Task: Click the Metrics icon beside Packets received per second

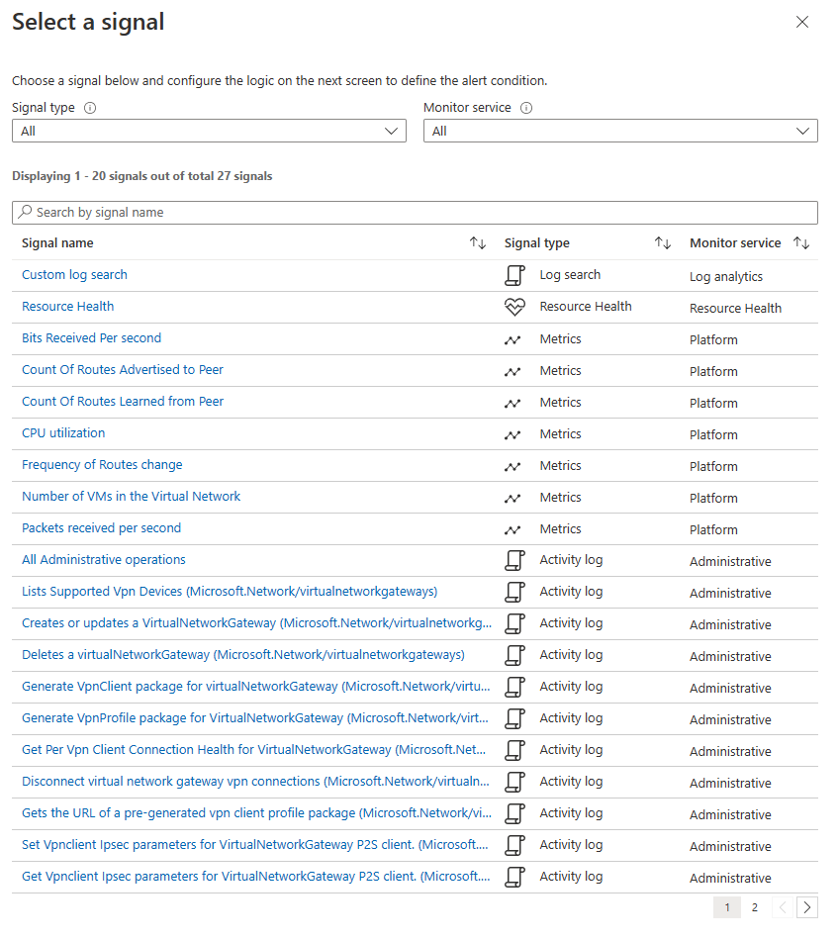Action: click(x=513, y=528)
